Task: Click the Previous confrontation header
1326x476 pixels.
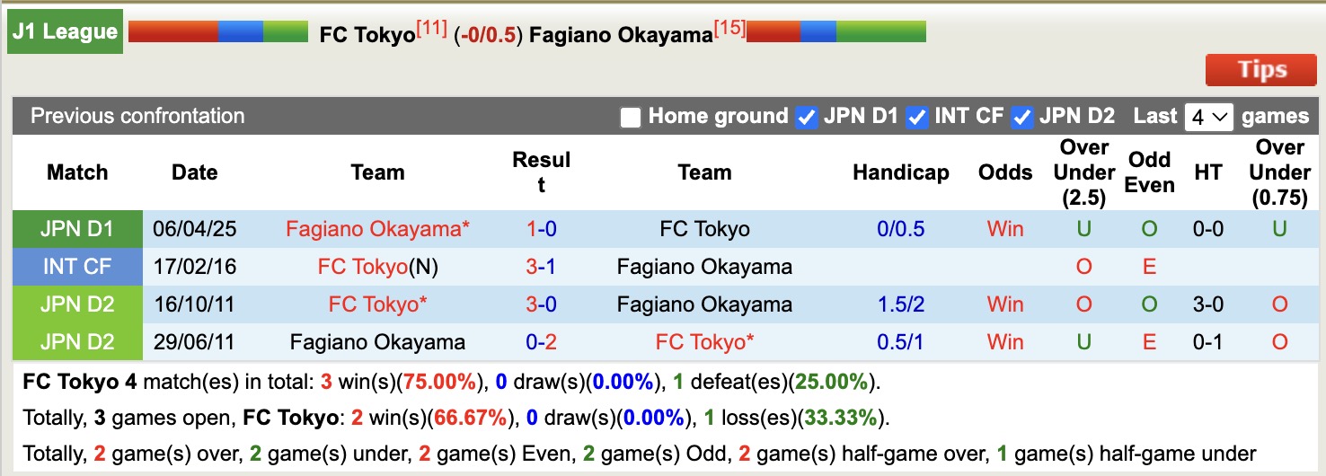Action: (x=137, y=116)
